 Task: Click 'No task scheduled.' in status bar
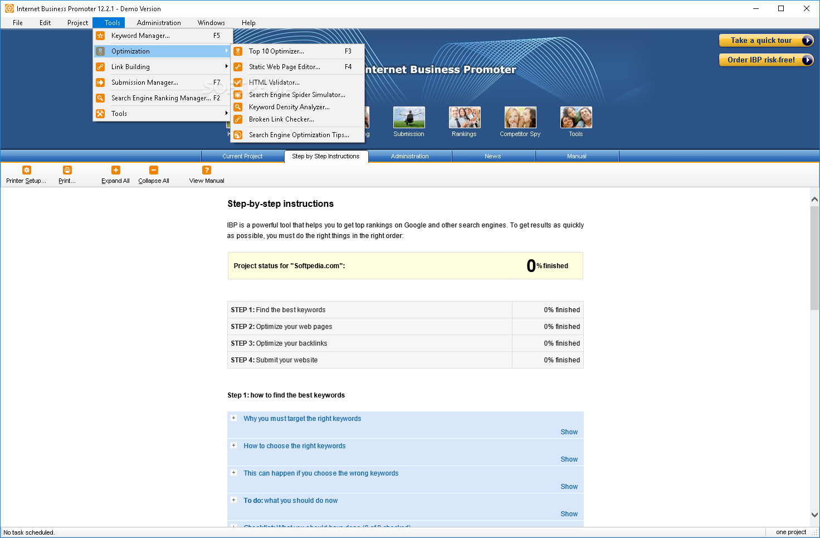29,532
